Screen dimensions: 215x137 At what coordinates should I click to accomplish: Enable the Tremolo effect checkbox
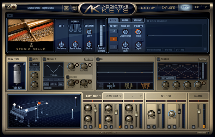coord(44,59)
